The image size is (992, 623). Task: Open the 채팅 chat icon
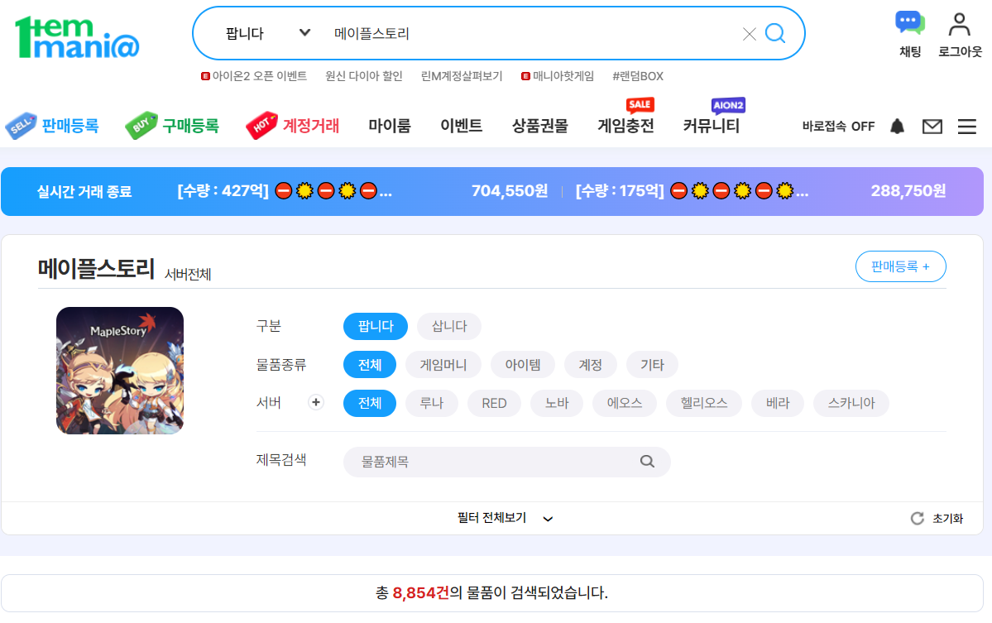coord(910,24)
